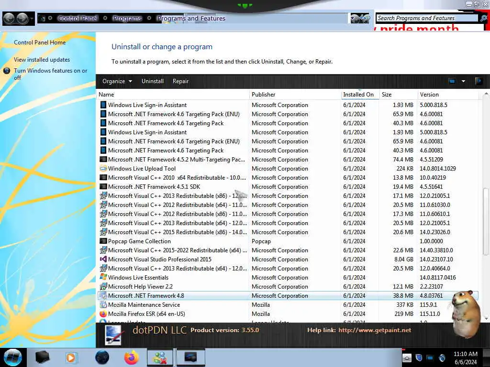Click the Popcap Game Collection row icon
The height and width of the screenshot is (367, 490).
pyautogui.click(x=103, y=241)
